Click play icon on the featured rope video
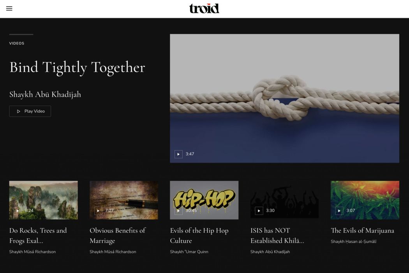Viewport: 409px width, 273px height. tap(178, 154)
